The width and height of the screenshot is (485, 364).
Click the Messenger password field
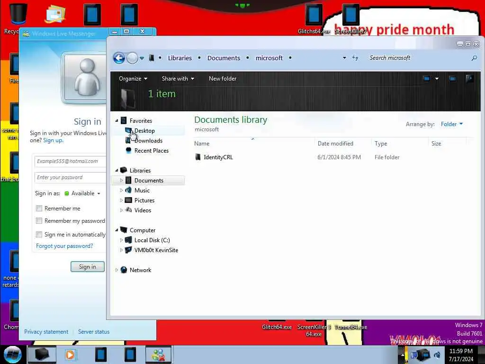tap(70, 177)
